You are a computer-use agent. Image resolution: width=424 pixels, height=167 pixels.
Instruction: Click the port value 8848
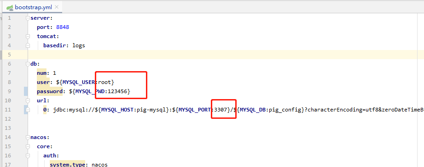tap(63, 27)
